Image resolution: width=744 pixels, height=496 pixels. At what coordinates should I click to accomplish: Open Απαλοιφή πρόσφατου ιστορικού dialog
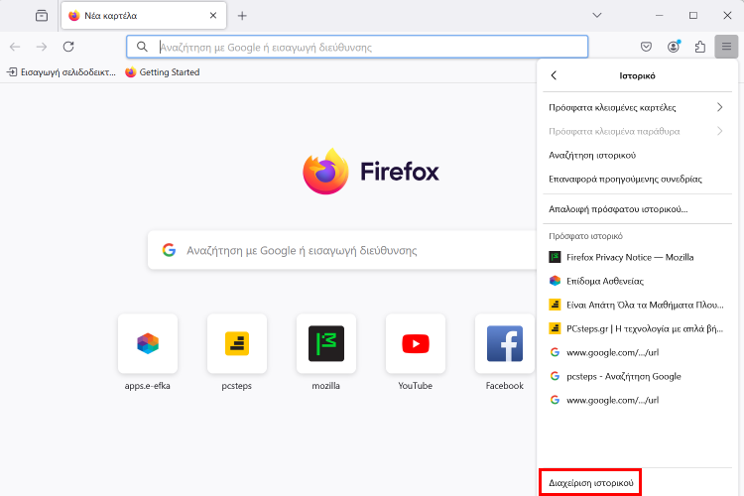click(x=637, y=209)
